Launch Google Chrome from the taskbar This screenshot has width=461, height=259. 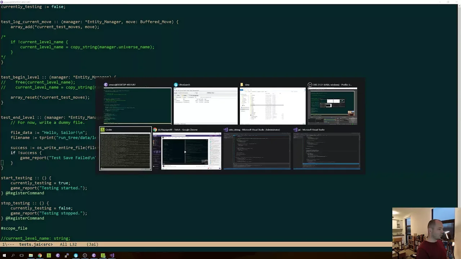pyautogui.click(x=40, y=255)
